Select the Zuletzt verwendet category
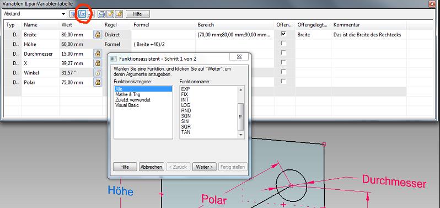Viewport: 440px width, 208px height. pyautogui.click(x=132, y=100)
